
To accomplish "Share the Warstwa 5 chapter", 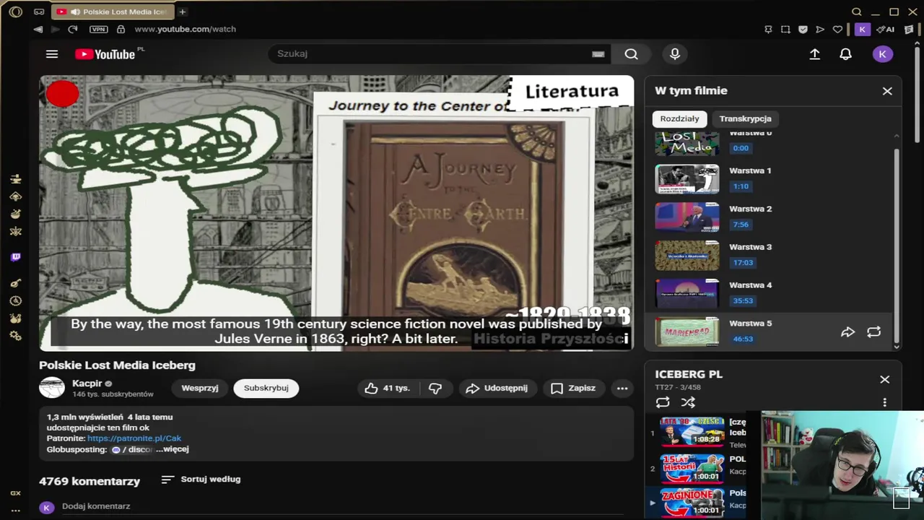I will click(847, 332).
